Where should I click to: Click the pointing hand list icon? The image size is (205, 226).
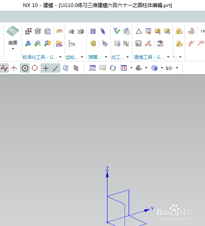coord(71,44)
